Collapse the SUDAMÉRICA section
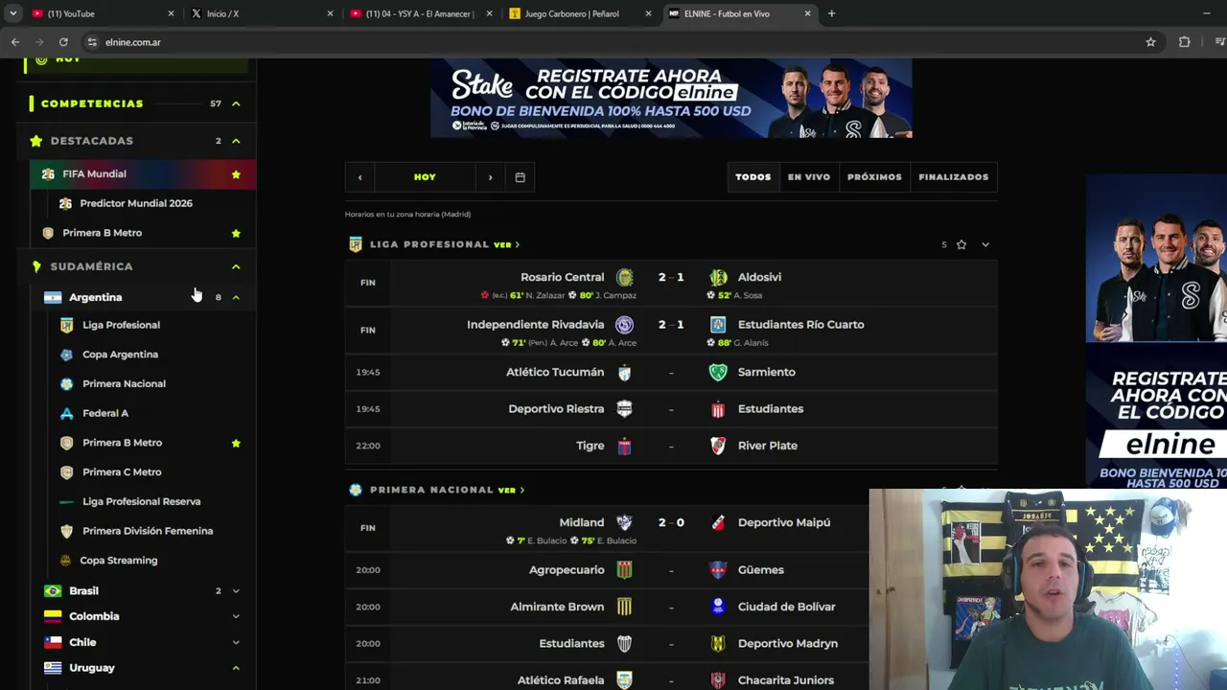 (x=236, y=266)
